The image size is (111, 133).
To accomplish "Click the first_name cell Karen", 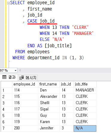I will [49, 122].
